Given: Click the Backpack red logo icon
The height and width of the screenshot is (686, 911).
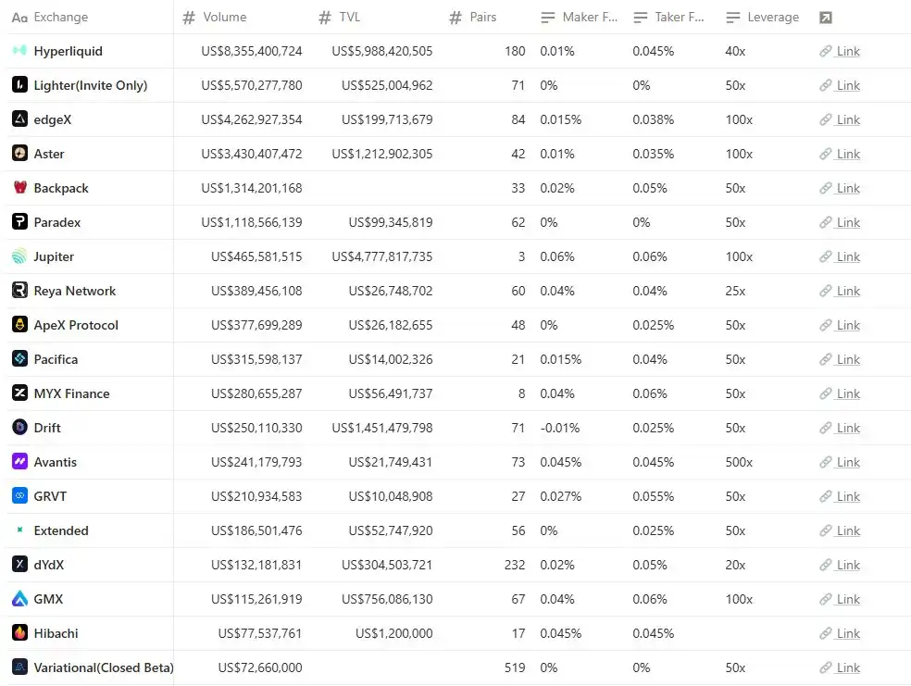Looking at the screenshot, I should tap(19, 188).
